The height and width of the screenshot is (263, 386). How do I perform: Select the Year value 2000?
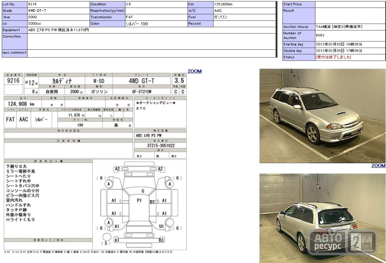(32, 17)
